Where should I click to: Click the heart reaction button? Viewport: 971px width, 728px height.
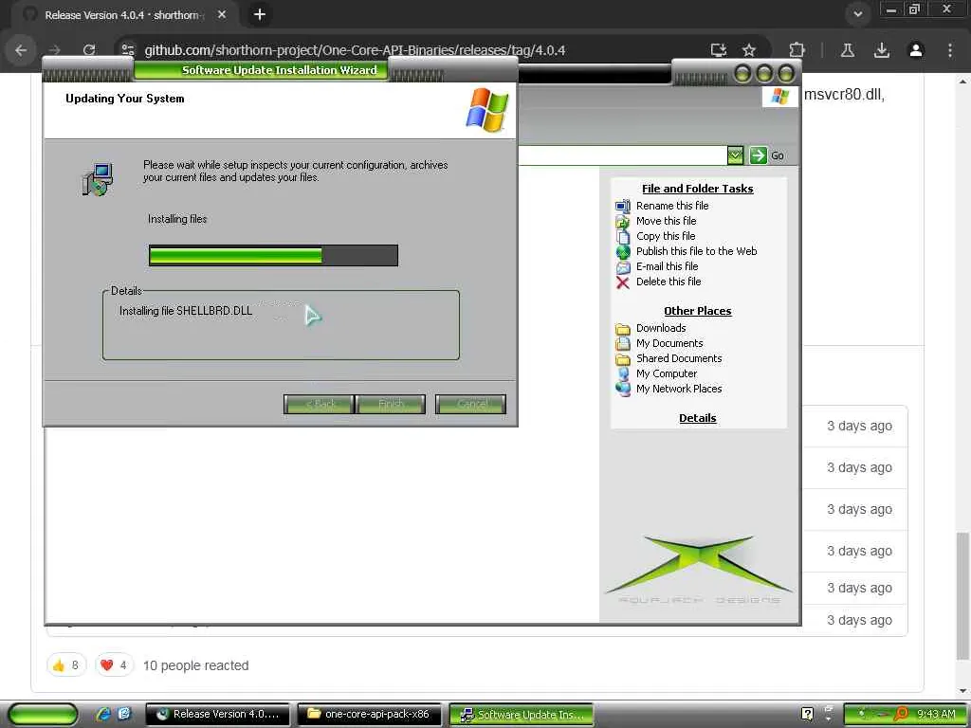114,665
